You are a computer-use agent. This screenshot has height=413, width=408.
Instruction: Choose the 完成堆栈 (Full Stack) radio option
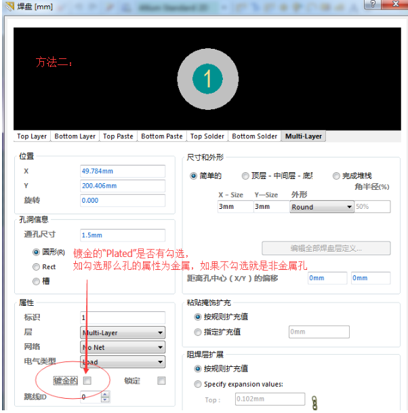click(x=336, y=176)
